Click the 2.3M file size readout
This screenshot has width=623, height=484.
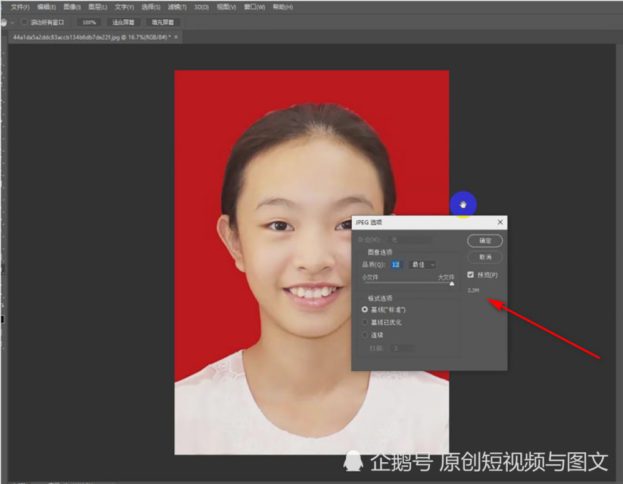(x=473, y=291)
